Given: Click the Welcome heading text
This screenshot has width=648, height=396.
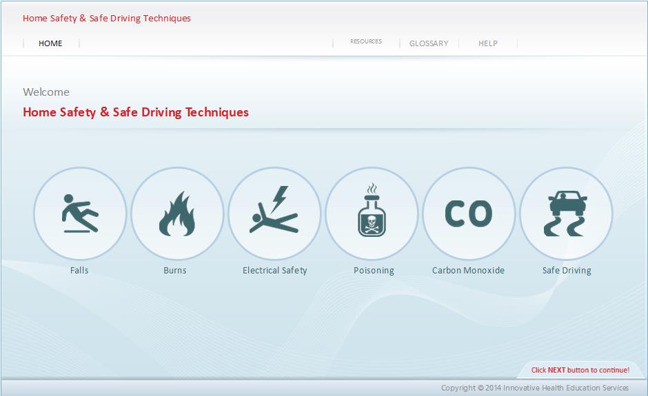Looking at the screenshot, I should click(46, 92).
